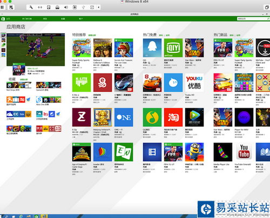Viewport: 270px width, 218px height.
Task: Open the green EN app tile
Action: point(124,152)
